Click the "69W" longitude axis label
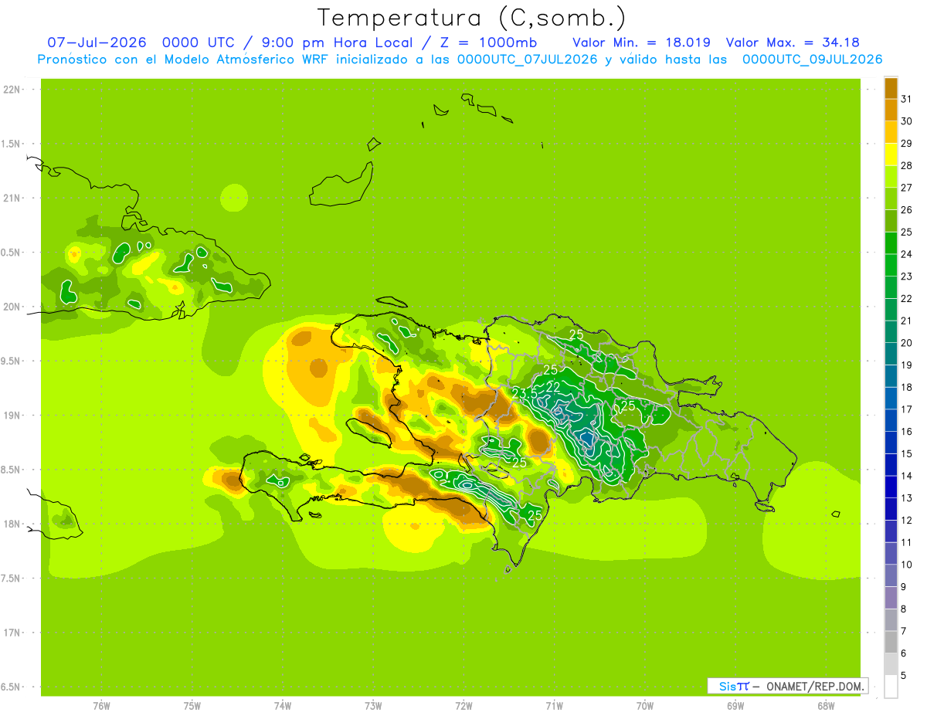Screen dimensions: 927x716 coord(735,706)
